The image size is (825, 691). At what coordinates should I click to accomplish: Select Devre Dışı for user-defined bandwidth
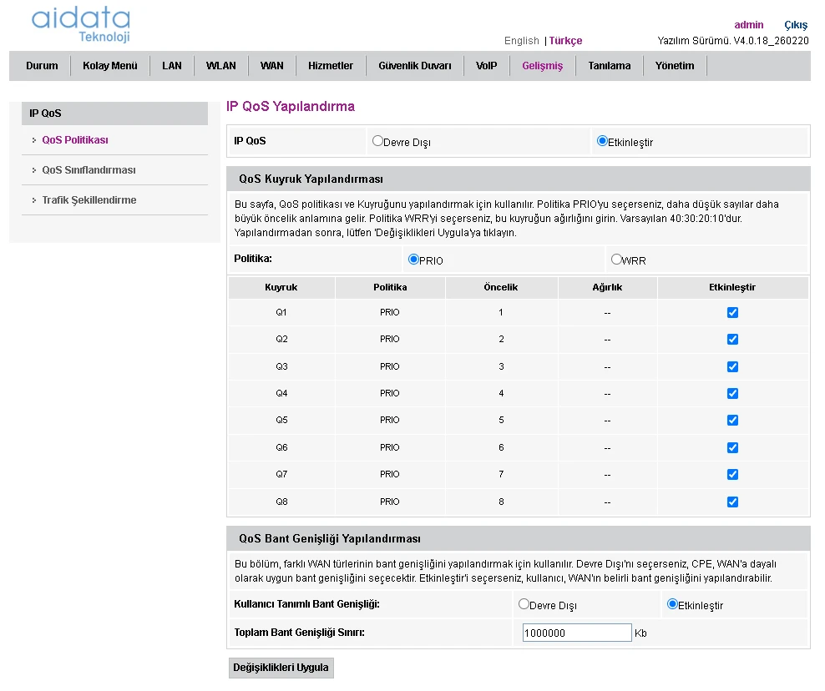click(x=524, y=604)
